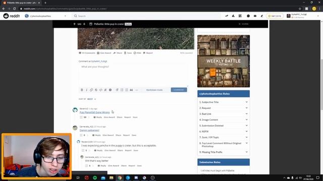
Task: Toggle bold formatting in comment editor
Action: coord(82,90)
